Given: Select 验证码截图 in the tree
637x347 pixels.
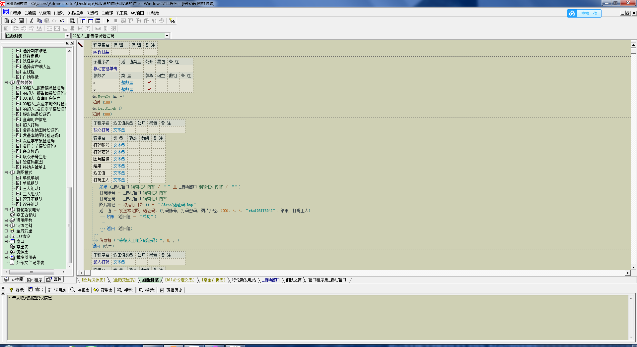Looking at the screenshot, I should [33, 162].
